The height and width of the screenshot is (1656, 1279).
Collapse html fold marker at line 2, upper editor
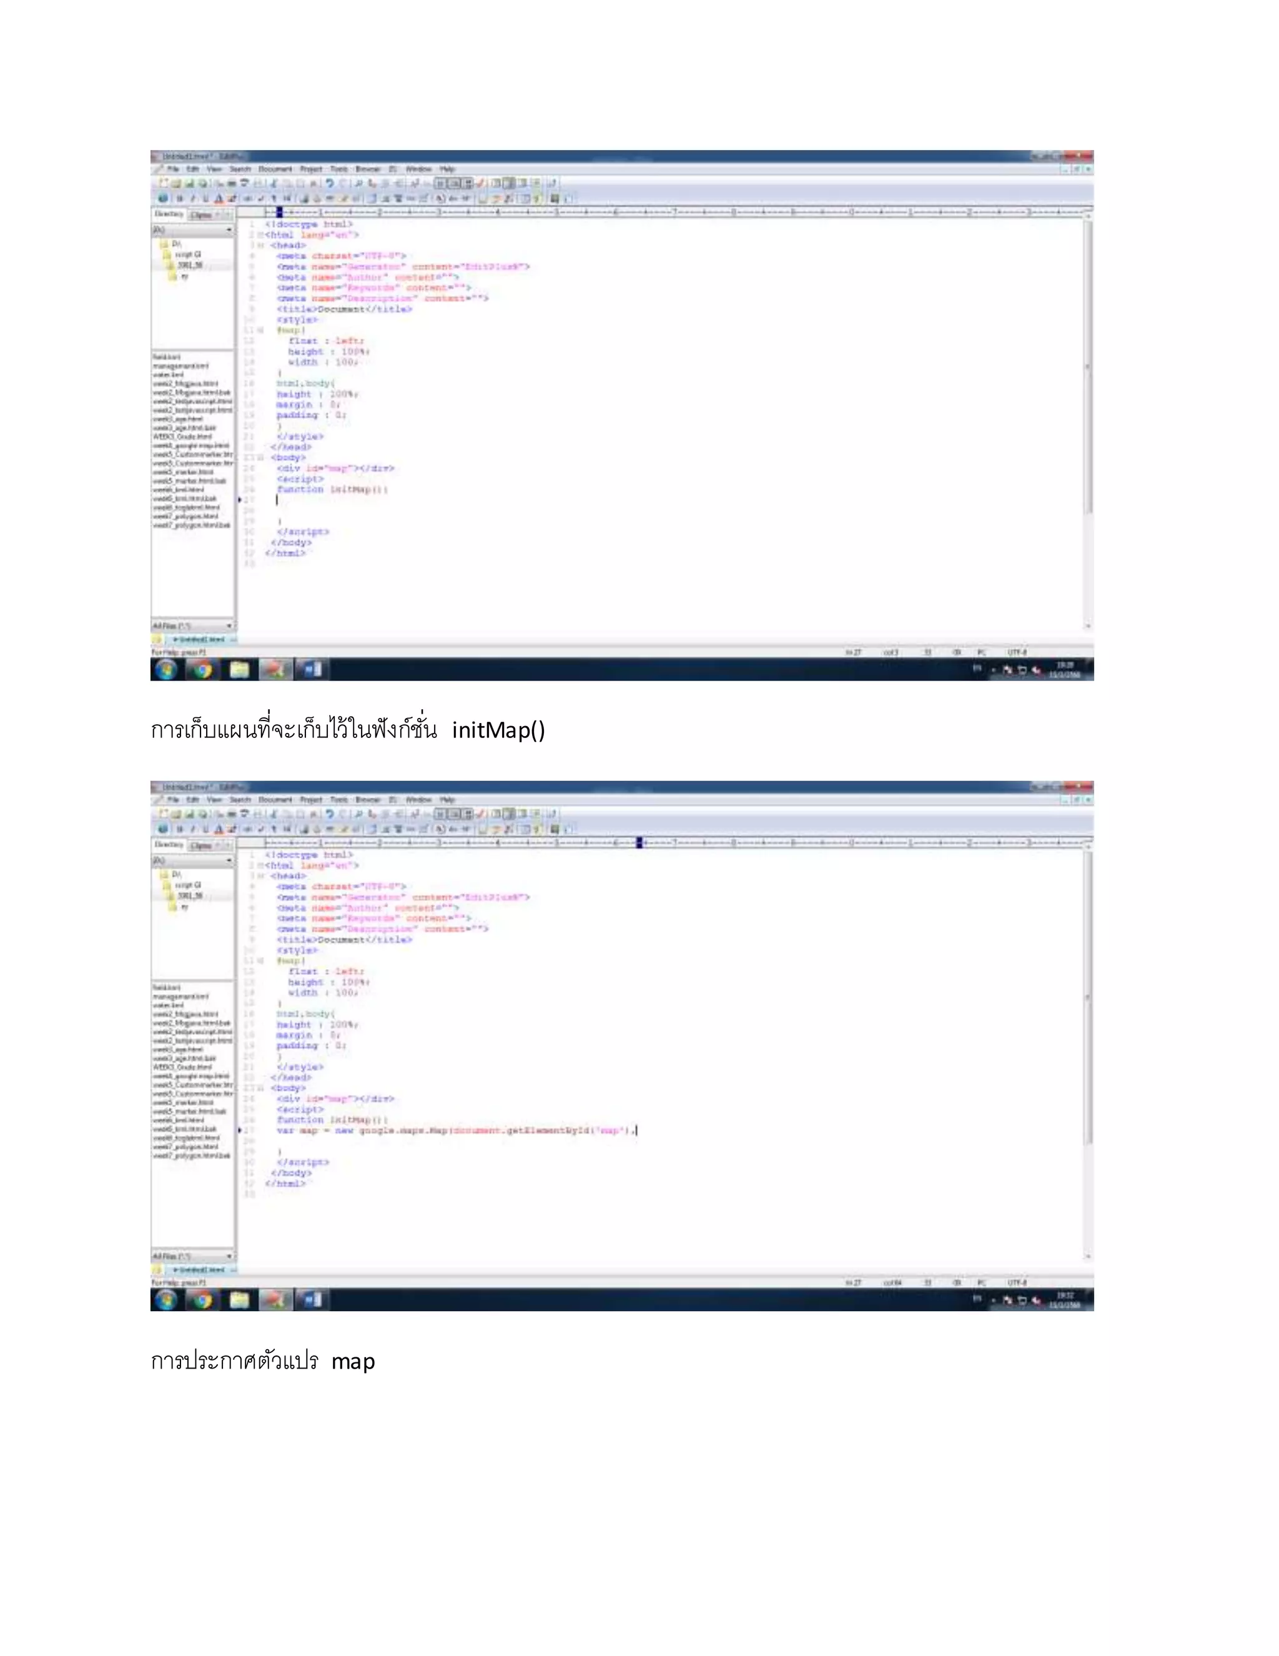[x=260, y=235]
